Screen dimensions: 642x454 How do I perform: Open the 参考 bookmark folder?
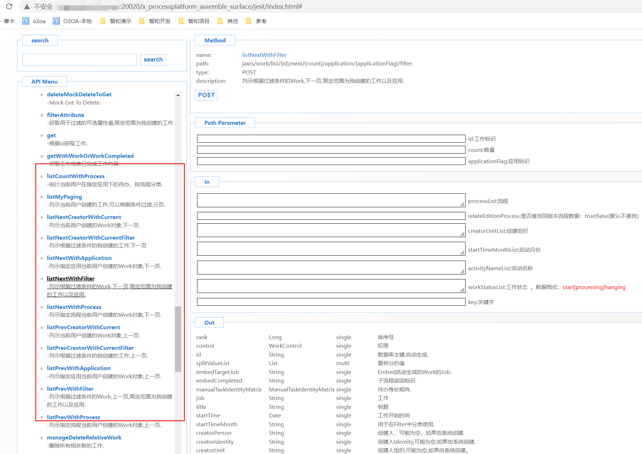tap(256, 21)
